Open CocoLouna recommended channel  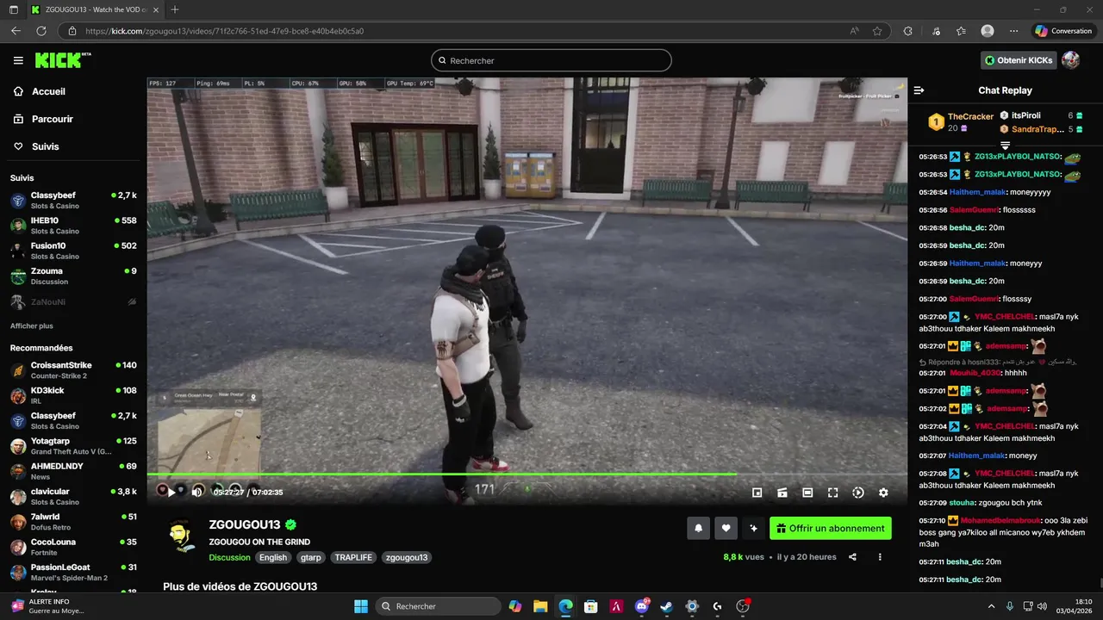(x=73, y=547)
